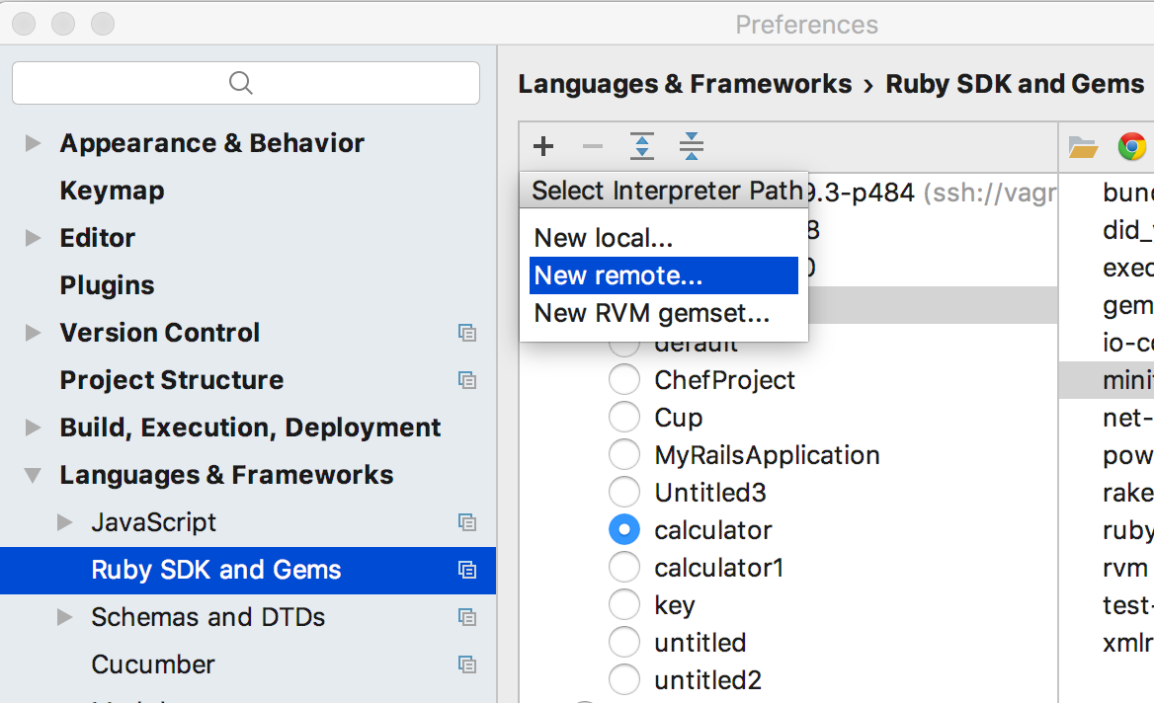Click project-level icon beside Version Control
This screenshot has width=1154, height=703.
pos(467,333)
